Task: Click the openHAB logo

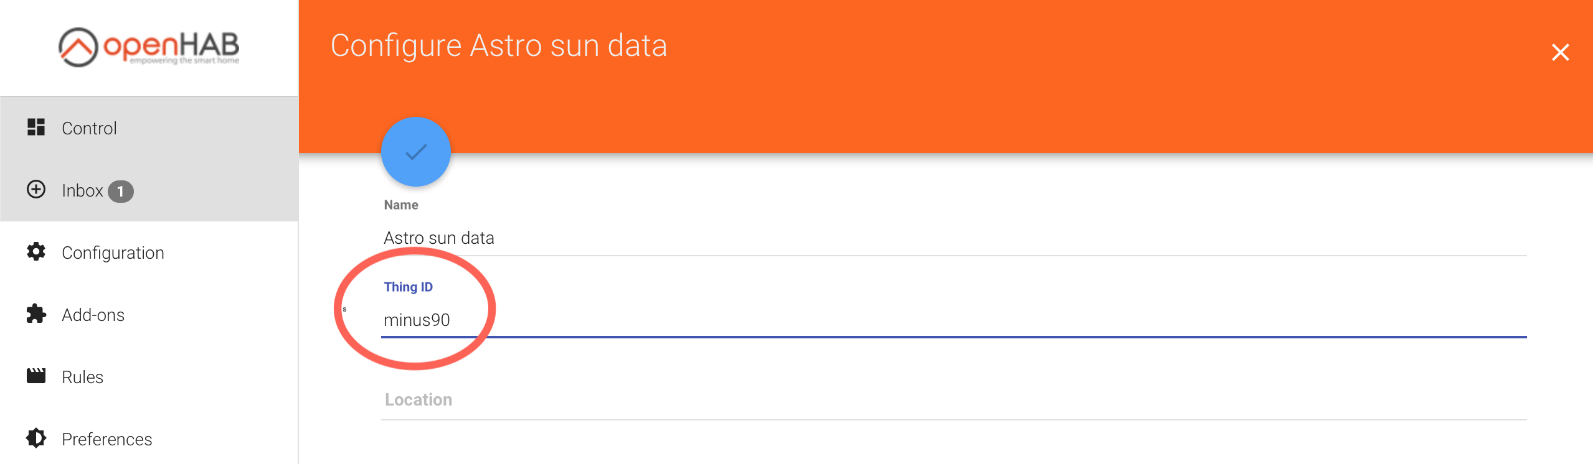Action: coord(149,47)
